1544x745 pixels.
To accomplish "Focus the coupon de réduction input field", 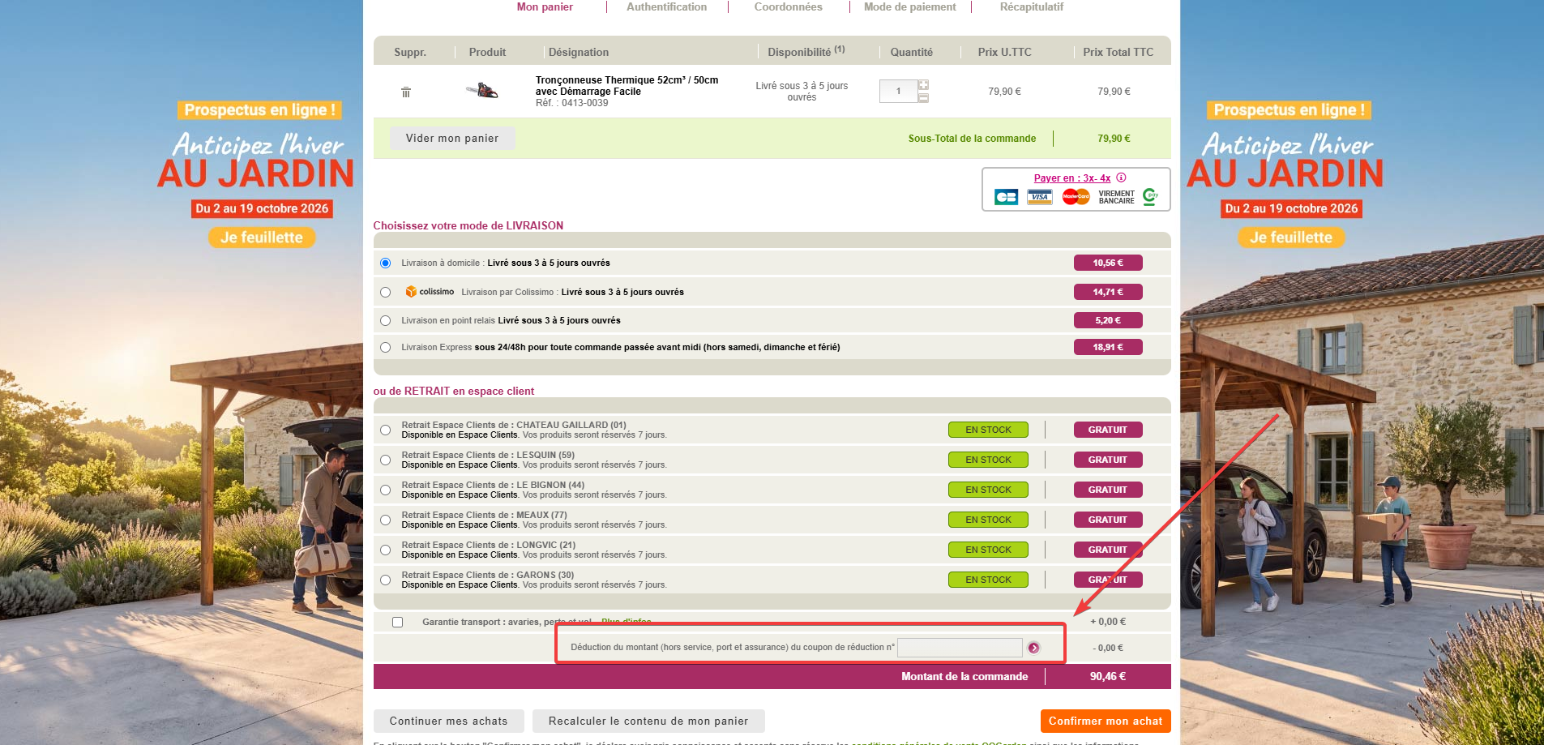I will [960, 648].
